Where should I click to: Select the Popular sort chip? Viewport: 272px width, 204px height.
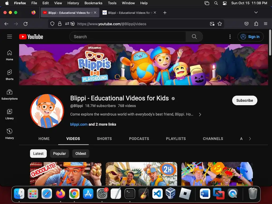point(59,154)
